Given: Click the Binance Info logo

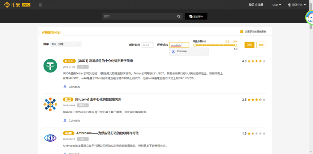Looking at the screenshot, I should (x=17, y=5).
